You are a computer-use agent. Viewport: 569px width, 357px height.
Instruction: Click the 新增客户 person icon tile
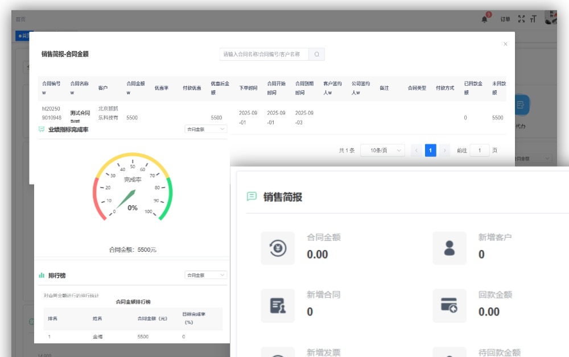[450, 248]
